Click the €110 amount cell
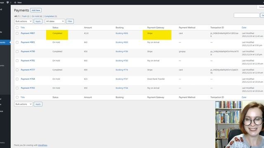264x148 pixels. tap(86, 33)
